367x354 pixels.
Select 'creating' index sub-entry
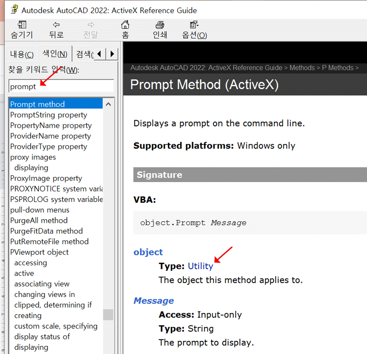[28, 315]
